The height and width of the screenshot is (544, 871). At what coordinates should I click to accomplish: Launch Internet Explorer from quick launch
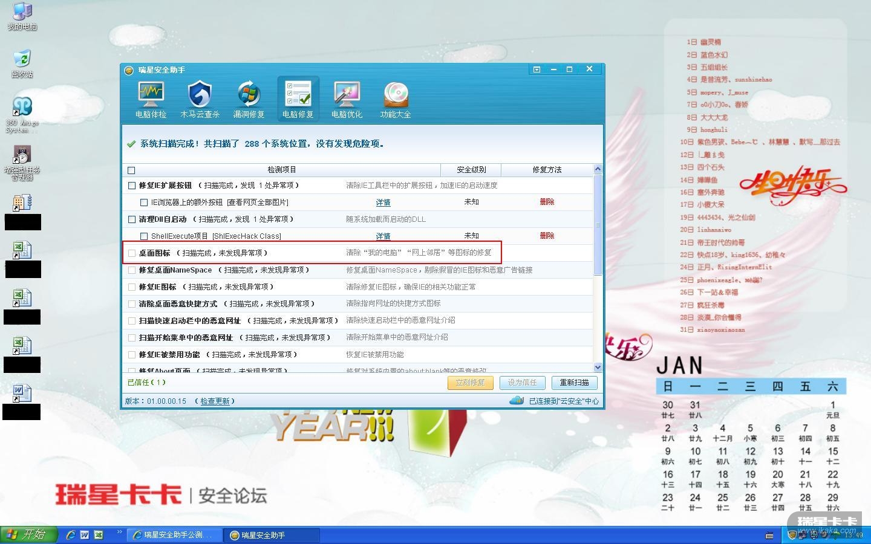click(71, 535)
